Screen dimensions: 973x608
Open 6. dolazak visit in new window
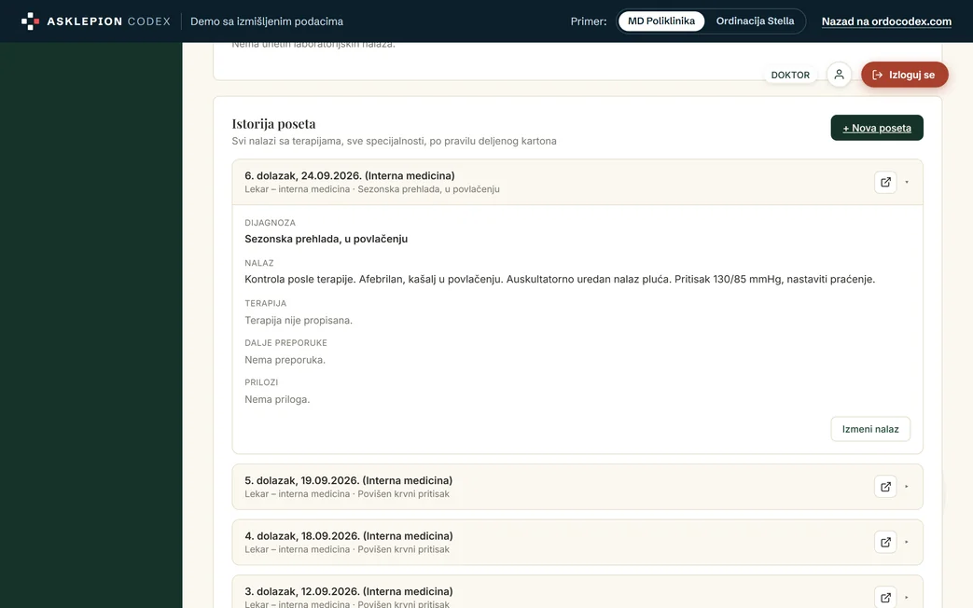click(x=885, y=183)
